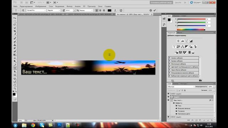Open the text color swatch in the options bar
Viewport: 228px width, 128px height.
click(109, 10)
